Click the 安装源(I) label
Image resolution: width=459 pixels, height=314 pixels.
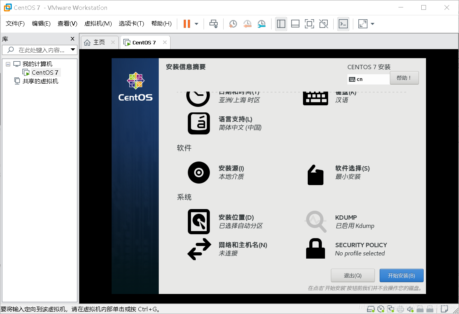point(231,168)
